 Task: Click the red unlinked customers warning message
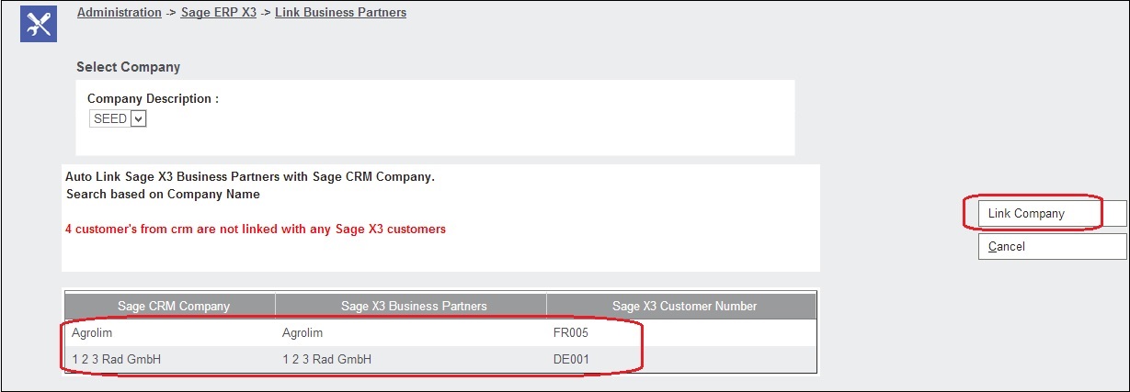point(256,230)
